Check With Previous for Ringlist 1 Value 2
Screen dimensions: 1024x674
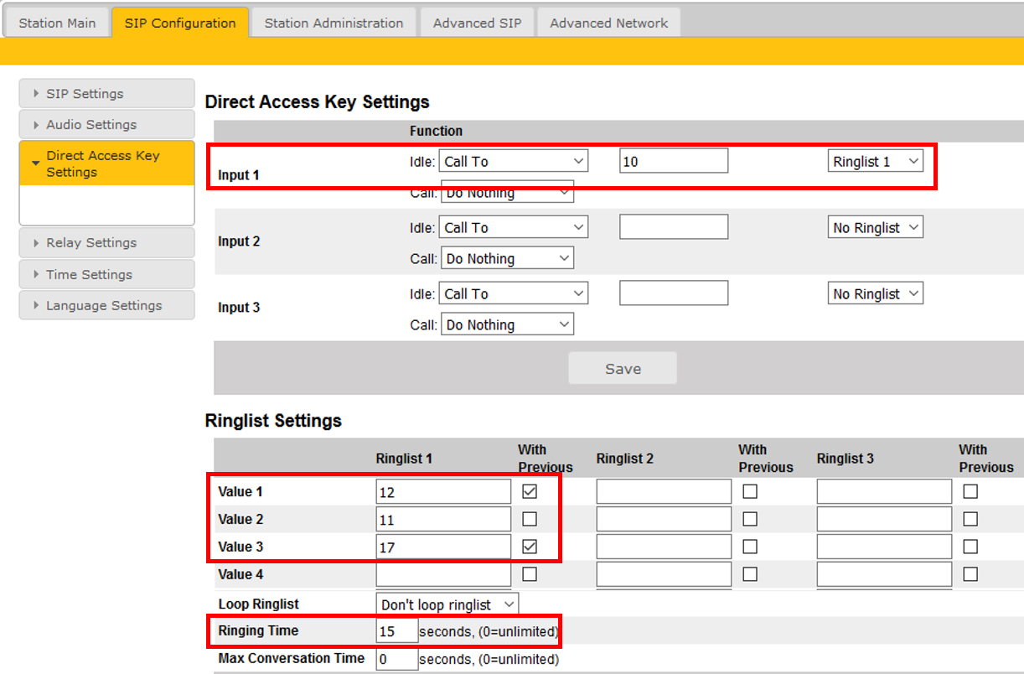(530, 520)
